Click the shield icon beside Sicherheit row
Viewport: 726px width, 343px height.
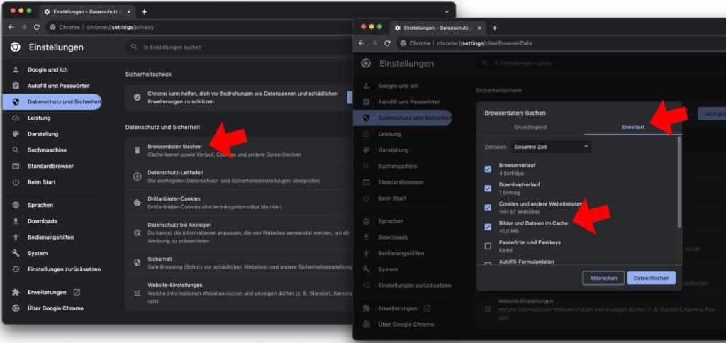click(137, 263)
